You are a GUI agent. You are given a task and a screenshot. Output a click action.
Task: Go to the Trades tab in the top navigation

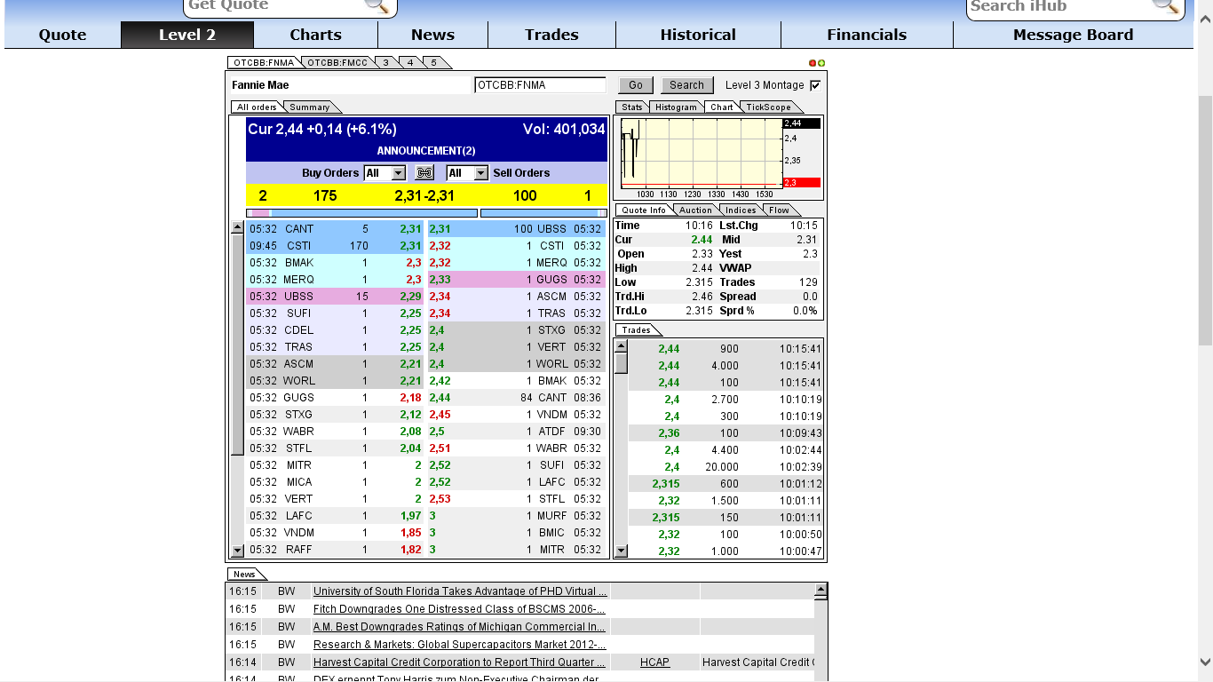coord(551,35)
